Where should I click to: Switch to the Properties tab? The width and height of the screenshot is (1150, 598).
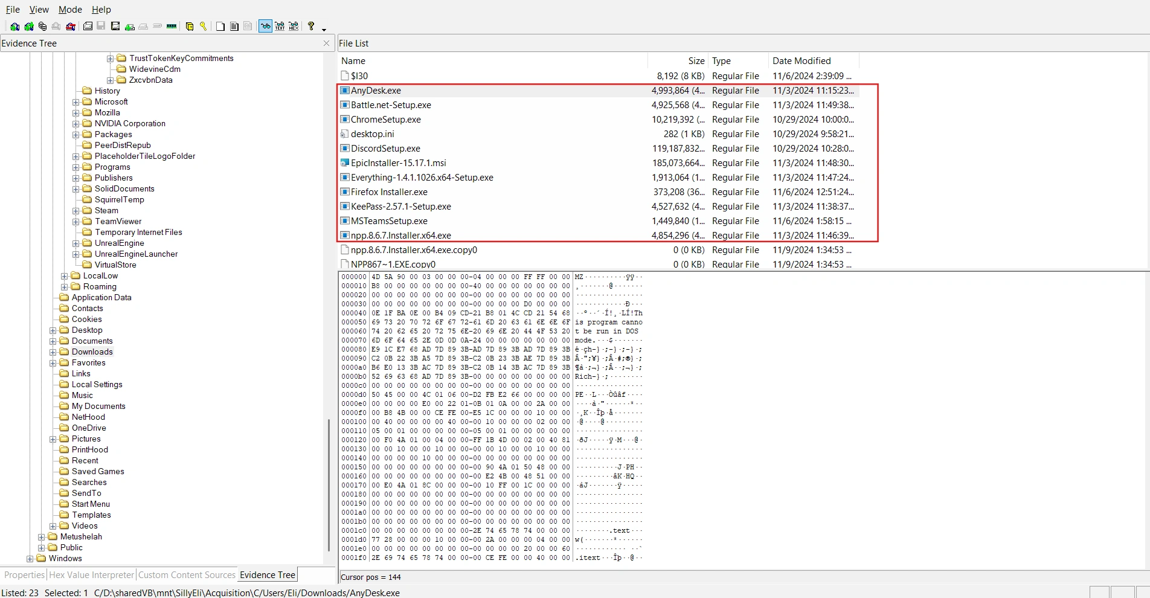click(x=23, y=575)
